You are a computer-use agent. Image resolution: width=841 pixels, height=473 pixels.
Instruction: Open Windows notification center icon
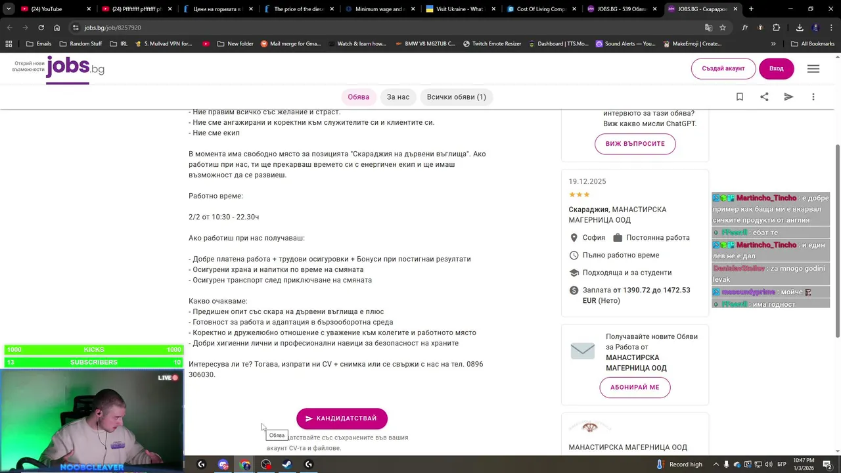point(827,464)
